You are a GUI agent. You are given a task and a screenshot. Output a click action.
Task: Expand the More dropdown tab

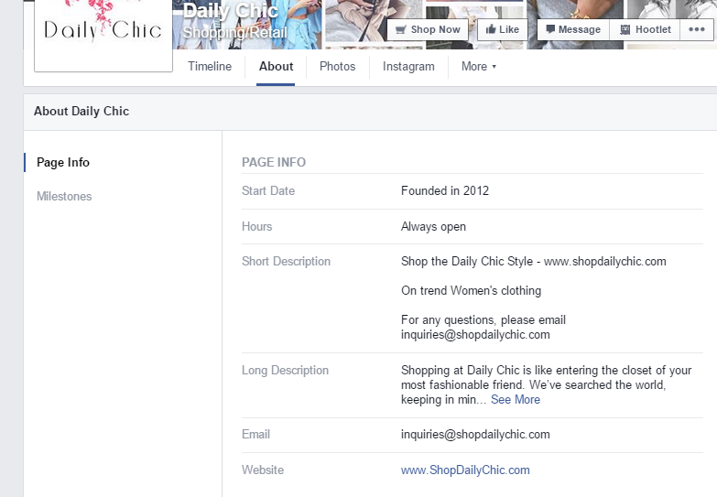click(x=478, y=67)
